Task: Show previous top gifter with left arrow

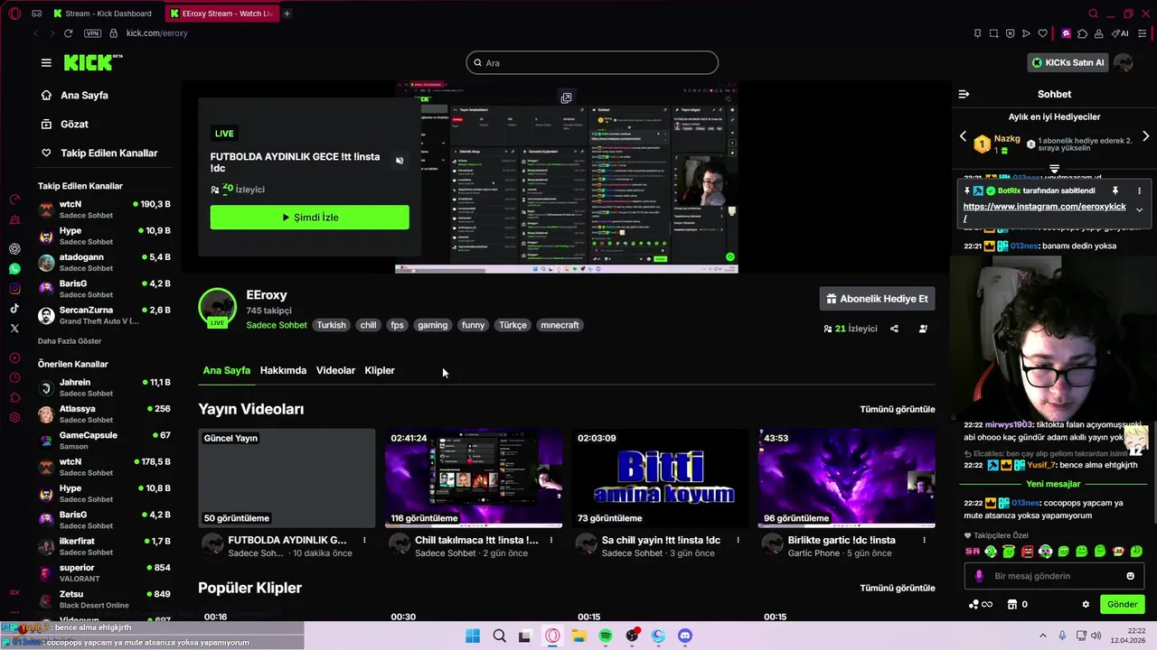Action: pyautogui.click(x=963, y=136)
